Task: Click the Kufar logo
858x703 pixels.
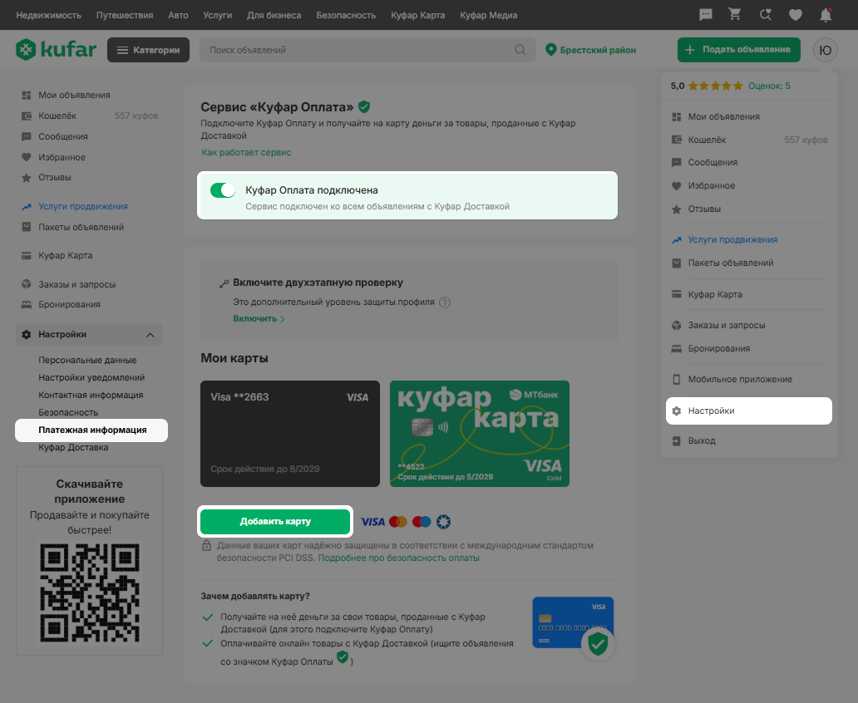Action: point(57,50)
